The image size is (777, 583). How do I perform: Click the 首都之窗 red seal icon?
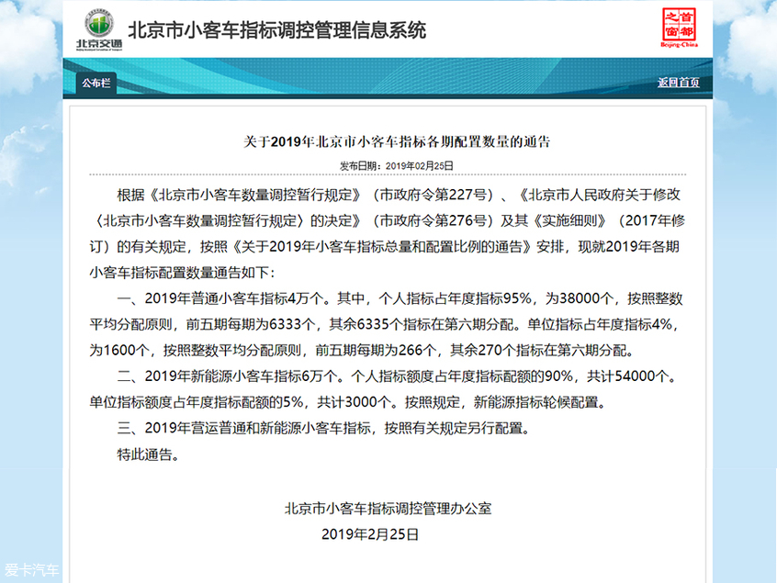tap(679, 24)
